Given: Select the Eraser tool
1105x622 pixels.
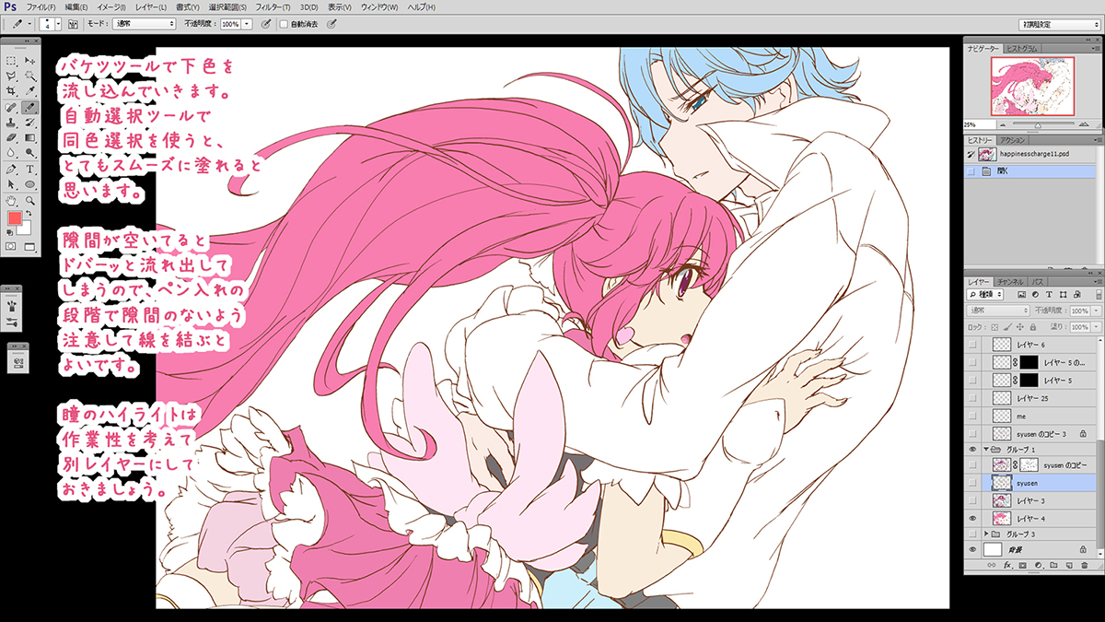Looking at the screenshot, I should click(11, 138).
